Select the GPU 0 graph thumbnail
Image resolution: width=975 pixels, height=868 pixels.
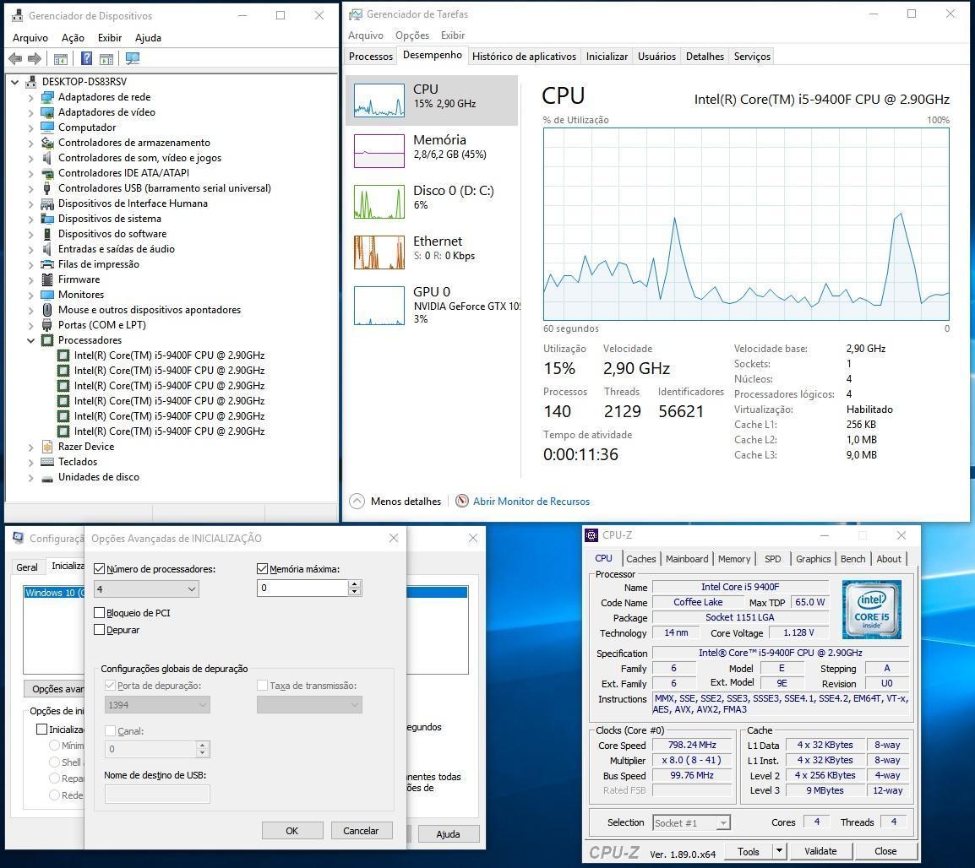tap(379, 306)
